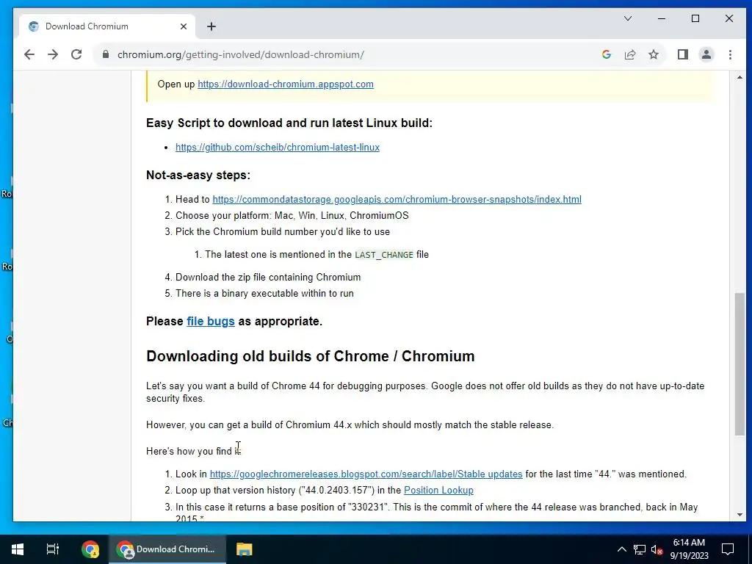Expand the tab search chevron
752x564 pixels.
pyautogui.click(x=628, y=18)
